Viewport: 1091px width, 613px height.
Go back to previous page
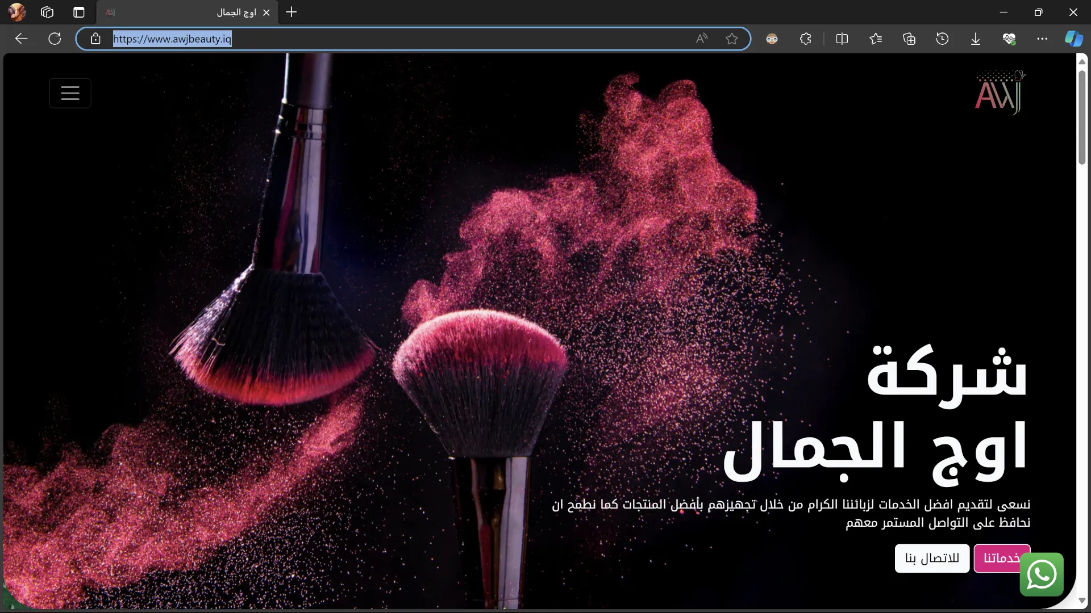coord(21,39)
